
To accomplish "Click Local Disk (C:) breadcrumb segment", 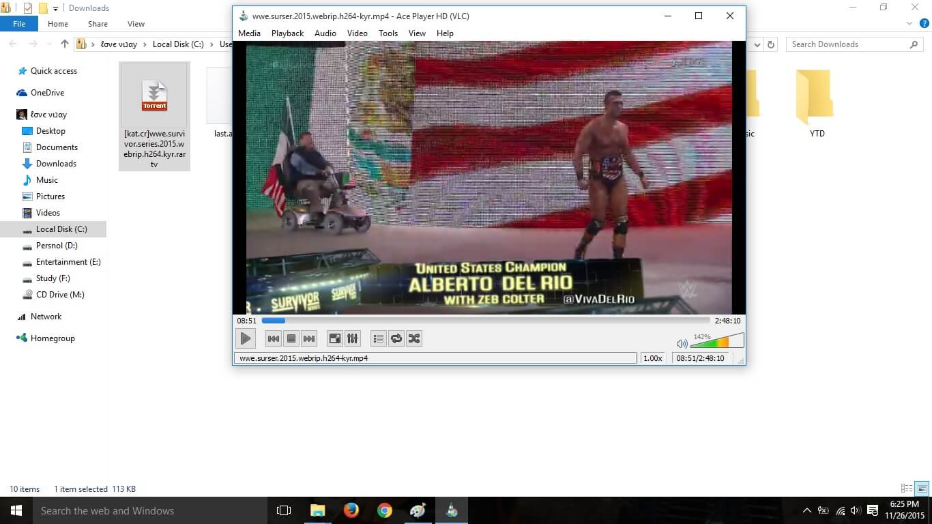I will [x=178, y=44].
